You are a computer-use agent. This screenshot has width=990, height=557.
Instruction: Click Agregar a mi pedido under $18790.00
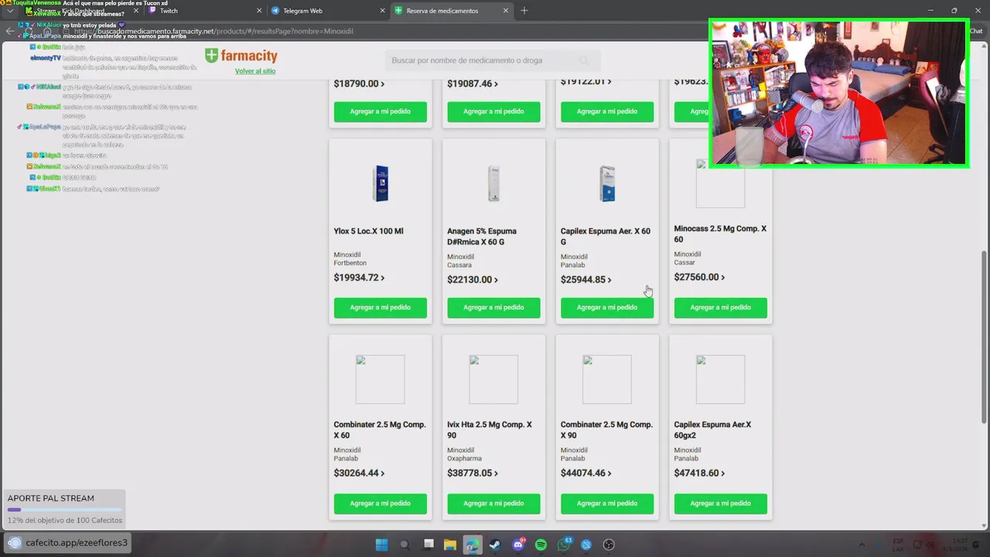coord(381,111)
